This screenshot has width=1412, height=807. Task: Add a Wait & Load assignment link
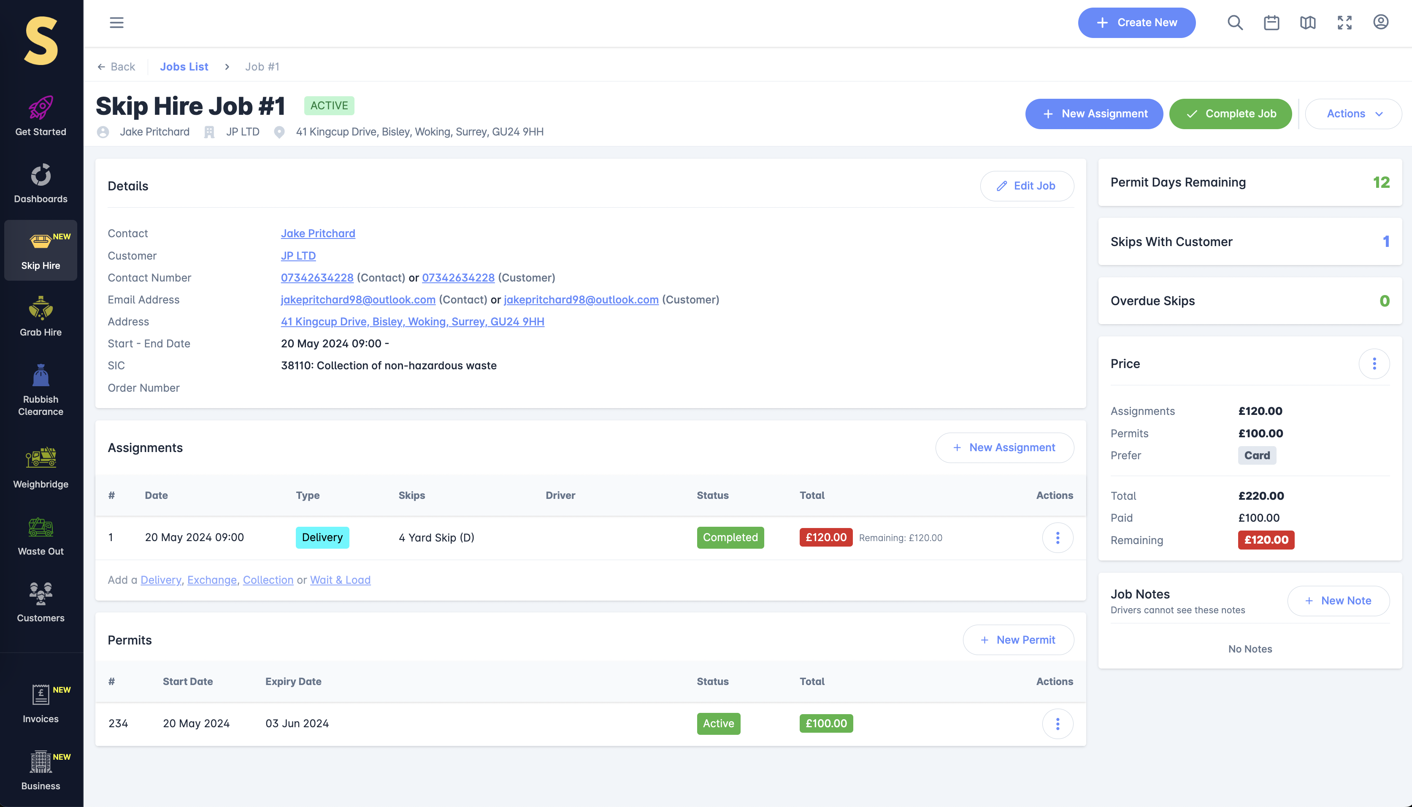pyautogui.click(x=340, y=580)
